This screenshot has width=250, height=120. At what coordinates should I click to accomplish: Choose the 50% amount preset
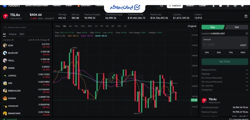tap(219, 52)
